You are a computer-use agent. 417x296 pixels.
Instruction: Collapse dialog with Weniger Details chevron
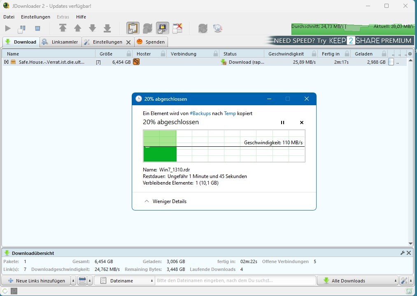coord(147,201)
